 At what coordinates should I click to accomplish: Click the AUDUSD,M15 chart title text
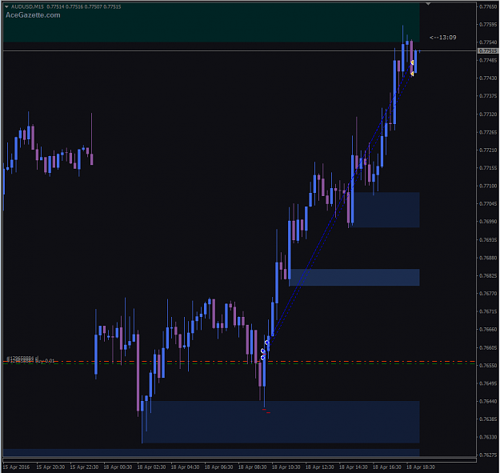pyautogui.click(x=27, y=6)
